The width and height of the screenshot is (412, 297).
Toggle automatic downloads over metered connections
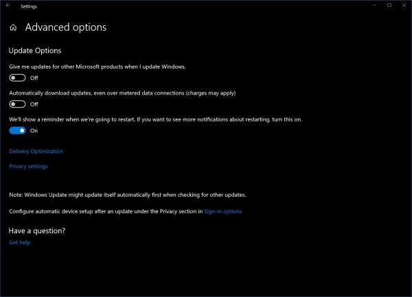18,104
